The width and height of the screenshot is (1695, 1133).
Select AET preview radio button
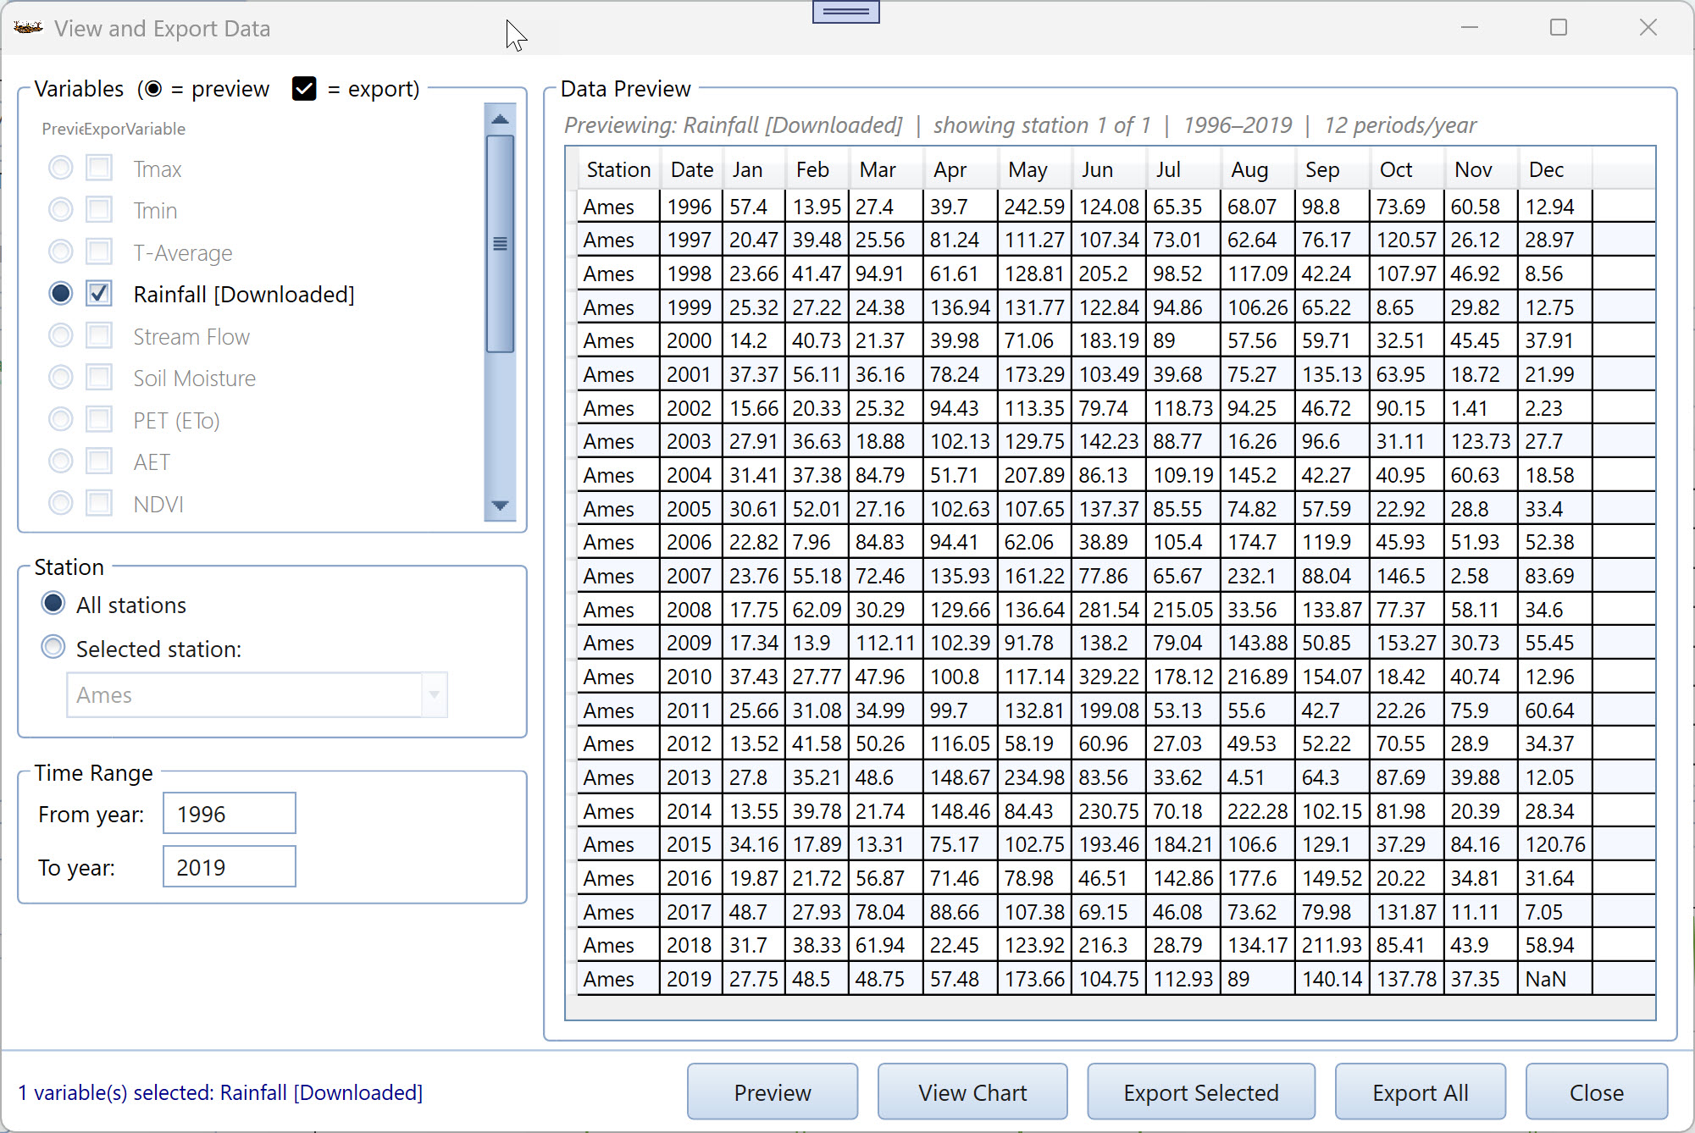[60, 461]
